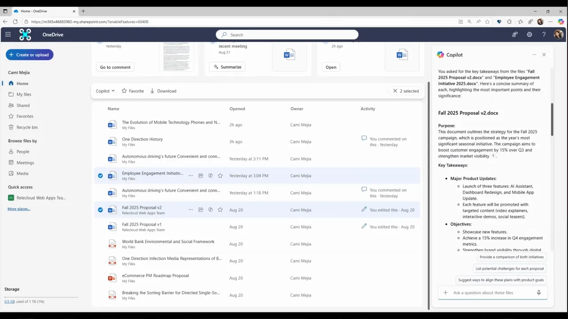Click the Copilot panel vertical scrollbar
This screenshot has width=568, height=319.
(552, 120)
